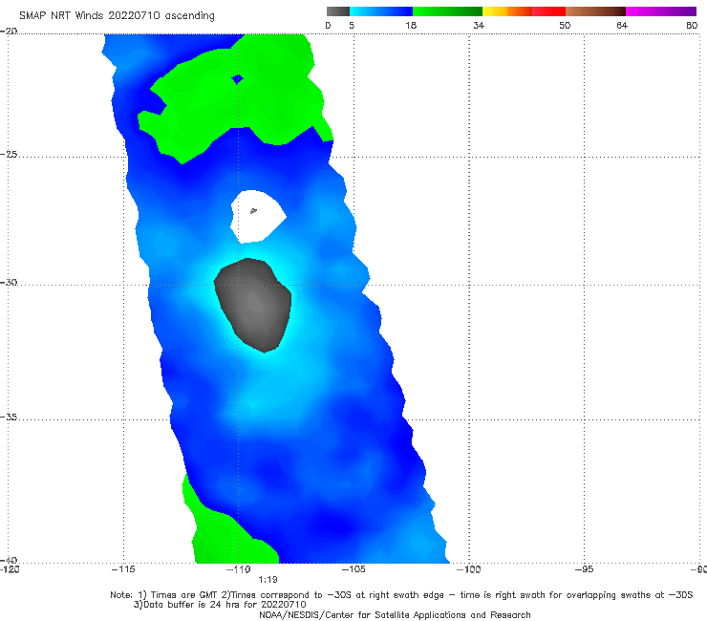Click the longitude label '-105'
This screenshot has height=621, width=707.
(x=353, y=569)
